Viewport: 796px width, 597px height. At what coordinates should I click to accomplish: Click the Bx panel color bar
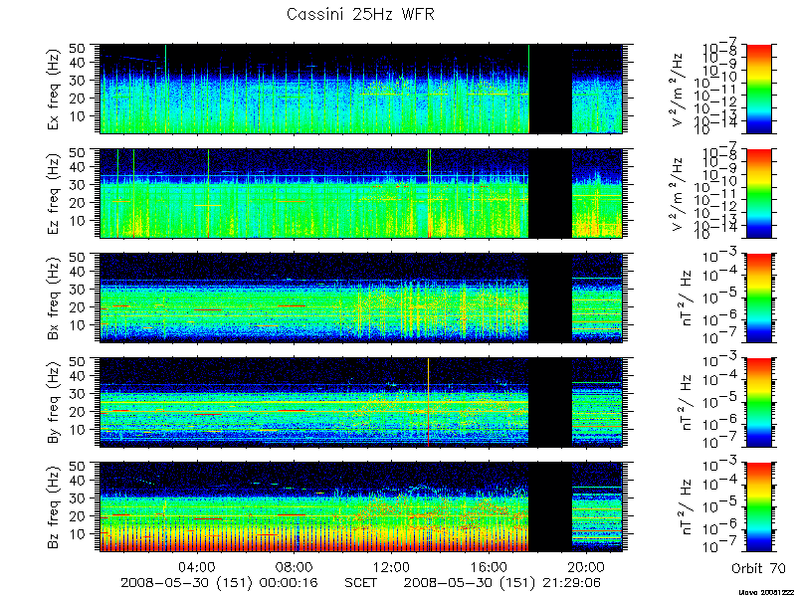(758, 298)
